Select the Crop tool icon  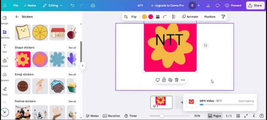[x=126, y=17]
